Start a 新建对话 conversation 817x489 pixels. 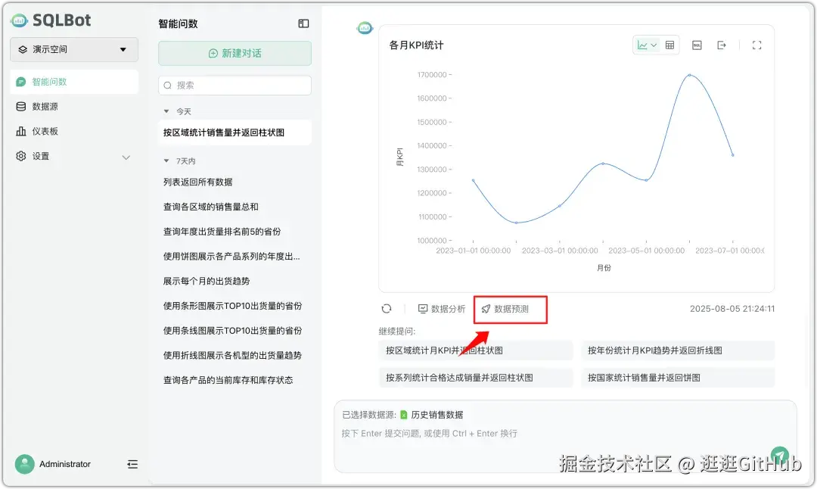coord(235,53)
